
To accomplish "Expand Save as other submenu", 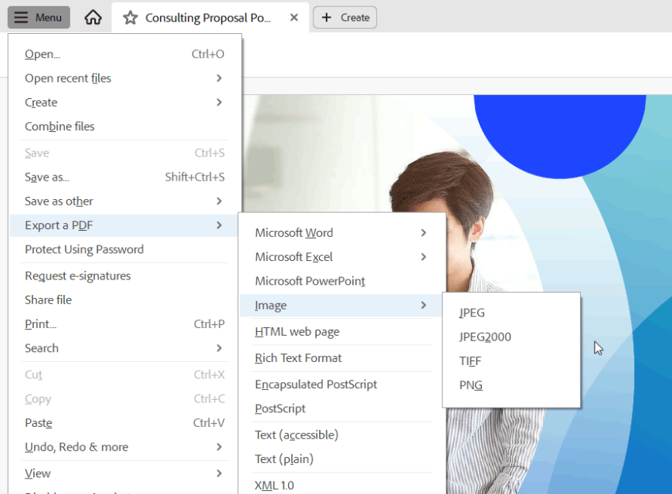I will coord(124,201).
